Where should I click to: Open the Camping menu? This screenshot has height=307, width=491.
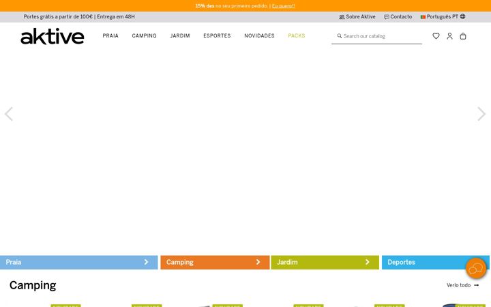tap(144, 35)
